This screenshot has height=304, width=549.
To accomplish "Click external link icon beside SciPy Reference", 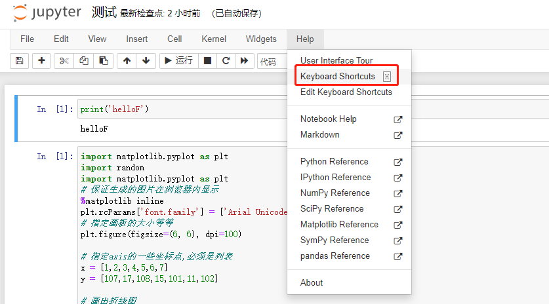I will click(x=397, y=210).
